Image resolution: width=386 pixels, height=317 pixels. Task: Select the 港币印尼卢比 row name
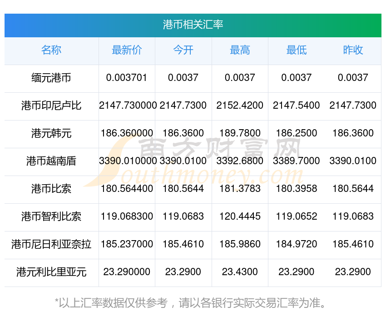coord(51,106)
